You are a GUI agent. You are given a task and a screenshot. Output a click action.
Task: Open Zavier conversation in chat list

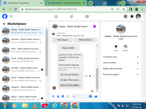click(22, 79)
